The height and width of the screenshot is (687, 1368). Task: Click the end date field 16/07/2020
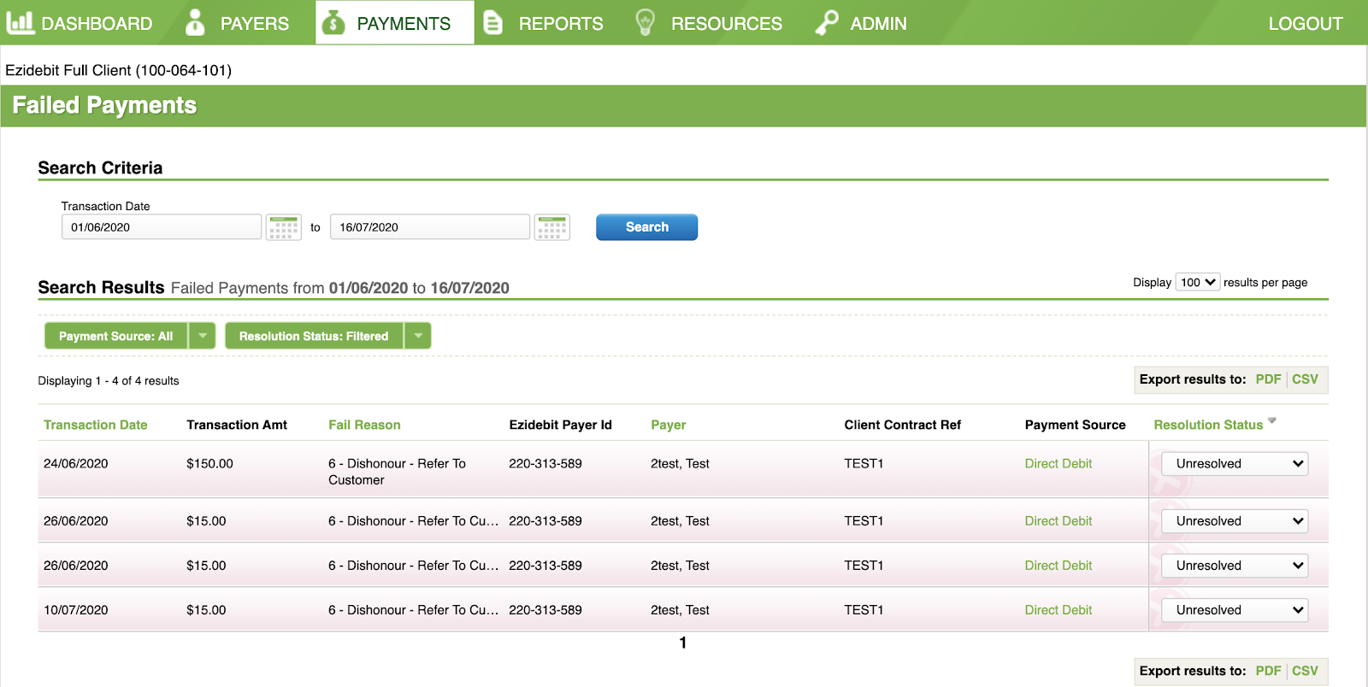tap(430, 227)
